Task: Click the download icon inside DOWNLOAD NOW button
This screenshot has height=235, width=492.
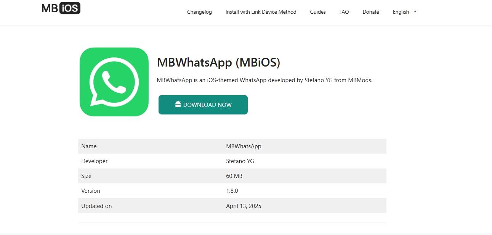Action: coord(178,104)
